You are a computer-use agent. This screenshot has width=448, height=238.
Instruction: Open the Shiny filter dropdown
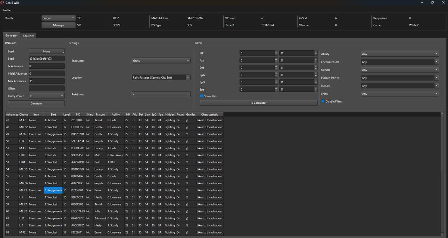(400, 94)
